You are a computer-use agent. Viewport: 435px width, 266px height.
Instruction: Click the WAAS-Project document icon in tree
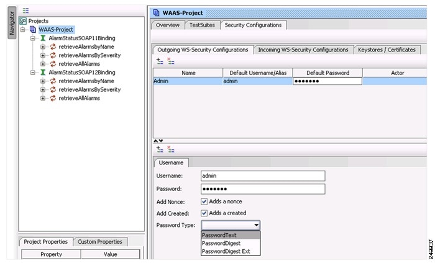click(x=33, y=29)
